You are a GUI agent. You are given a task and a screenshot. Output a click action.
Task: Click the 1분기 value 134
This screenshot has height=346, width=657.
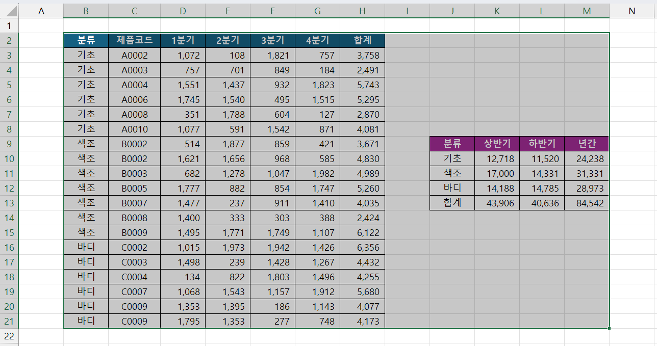pyautogui.click(x=183, y=277)
